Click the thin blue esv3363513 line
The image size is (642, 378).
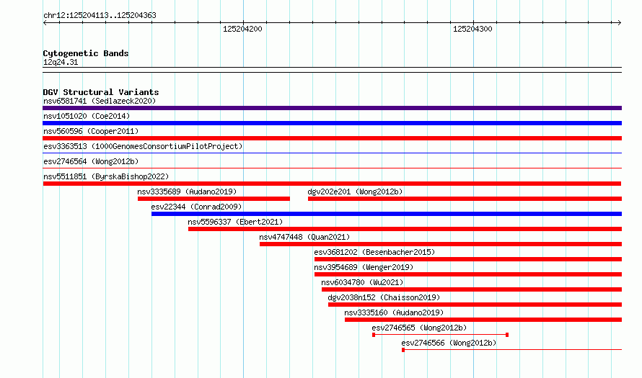tap(332, 153)
